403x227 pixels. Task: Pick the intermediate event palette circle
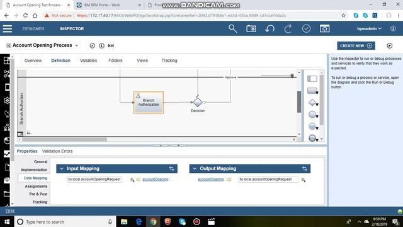pyautogui.click(x=312, y=126)
